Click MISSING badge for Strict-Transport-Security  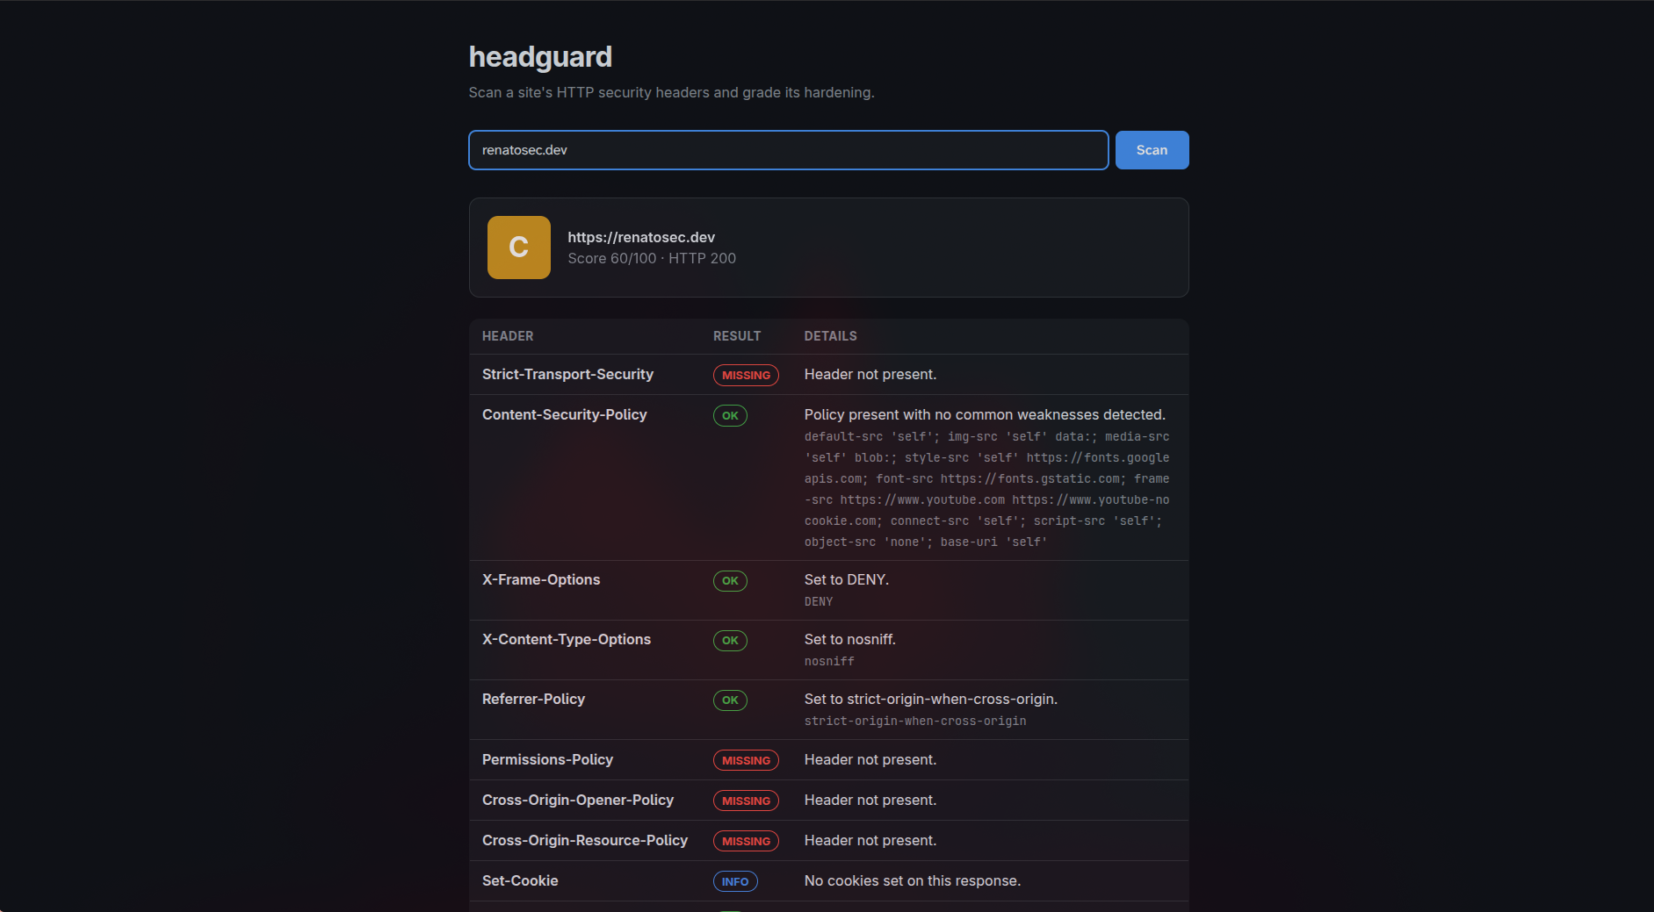coord(746,375)
